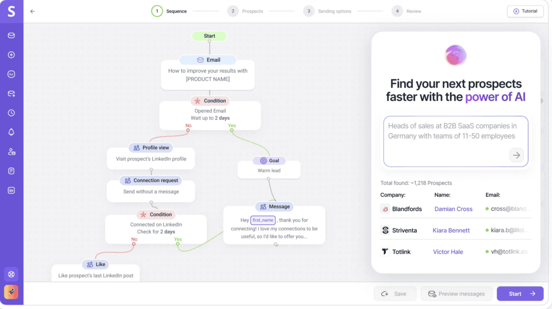The image size is (552, 309).
Task: Click Preview messages button
Action: (456, 294)
